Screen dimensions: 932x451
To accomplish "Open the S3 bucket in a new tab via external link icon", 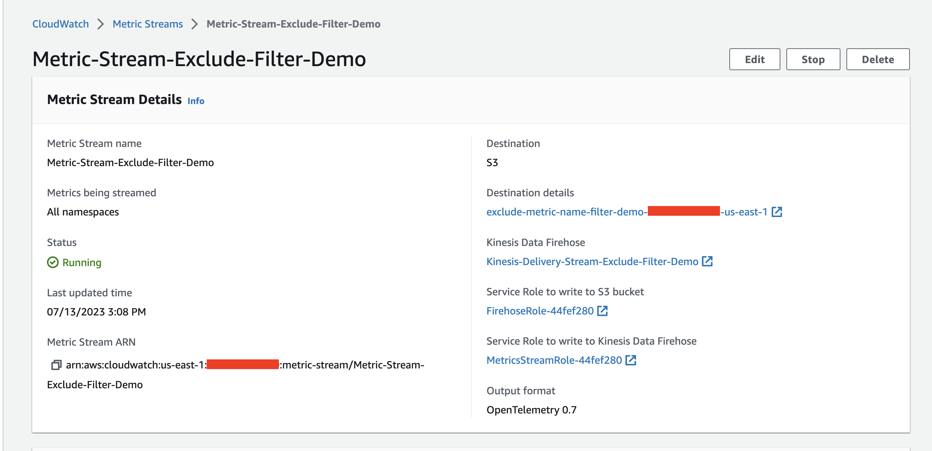I will [x=776, y=212].
